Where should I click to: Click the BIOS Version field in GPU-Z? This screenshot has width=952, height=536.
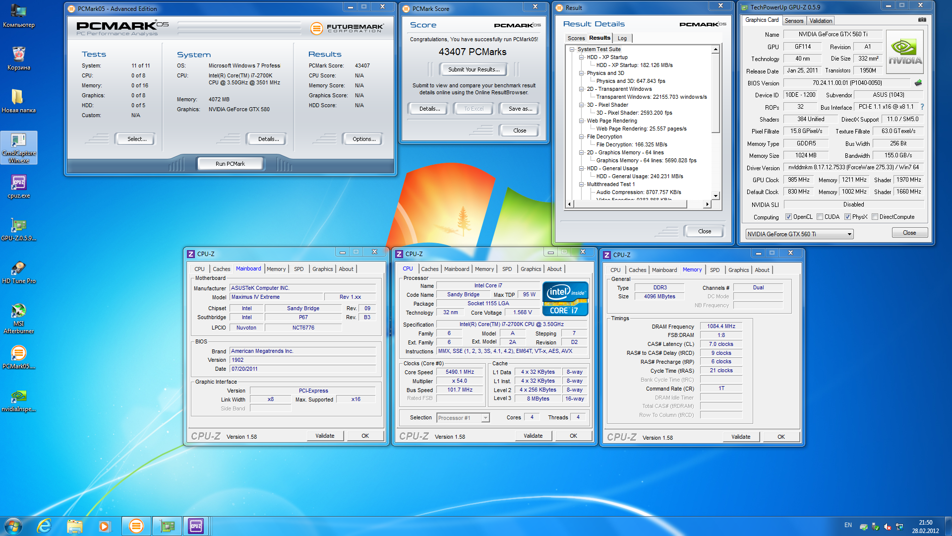coord(847,83)
